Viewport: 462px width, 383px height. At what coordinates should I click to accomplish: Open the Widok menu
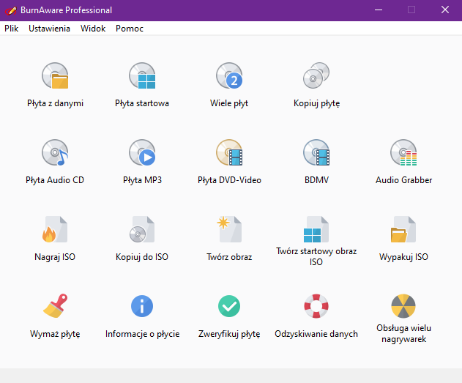pyautogui.click(x=93, y=29)
